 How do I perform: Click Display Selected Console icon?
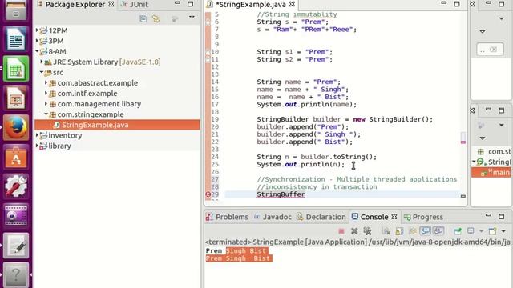pos(471,231)
